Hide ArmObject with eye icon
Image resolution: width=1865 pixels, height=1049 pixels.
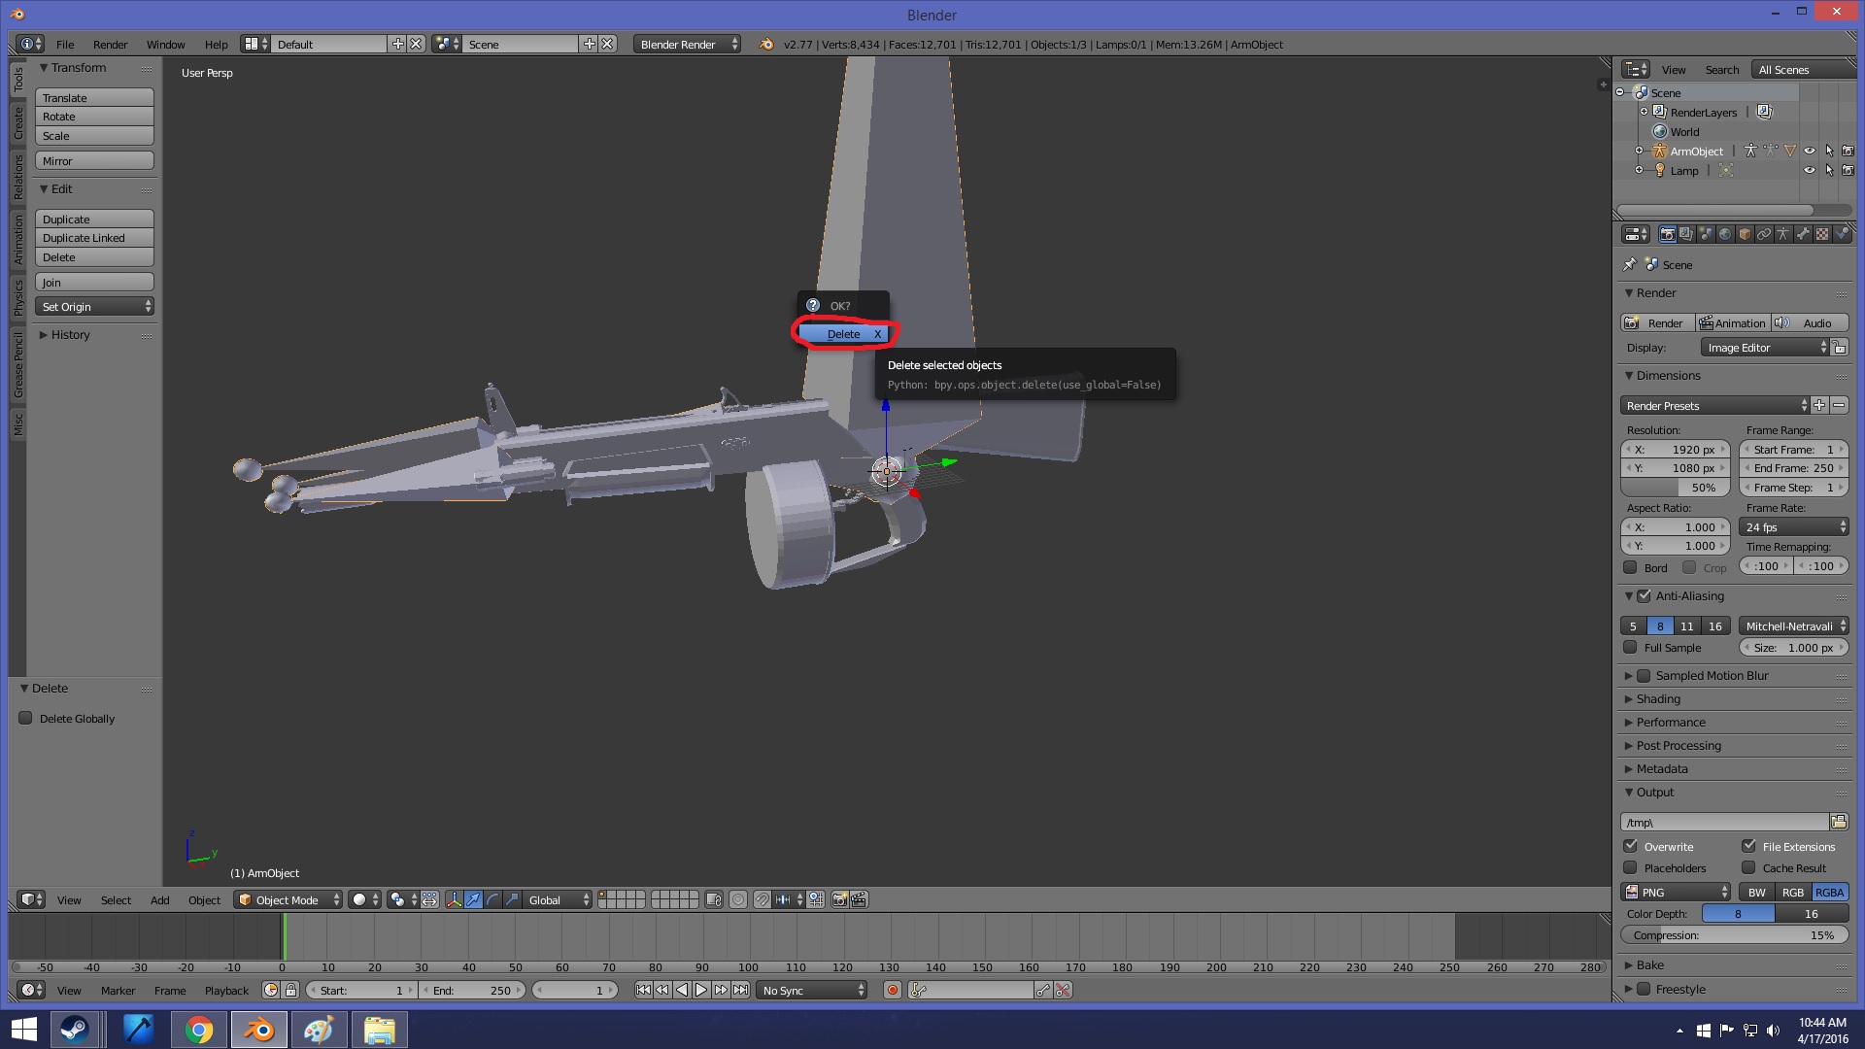coord(1809,151)
